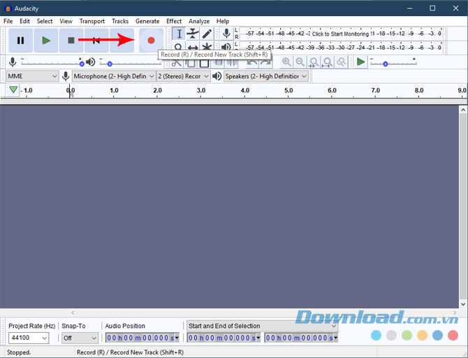Start recording with the red Record button

[151, 40]
